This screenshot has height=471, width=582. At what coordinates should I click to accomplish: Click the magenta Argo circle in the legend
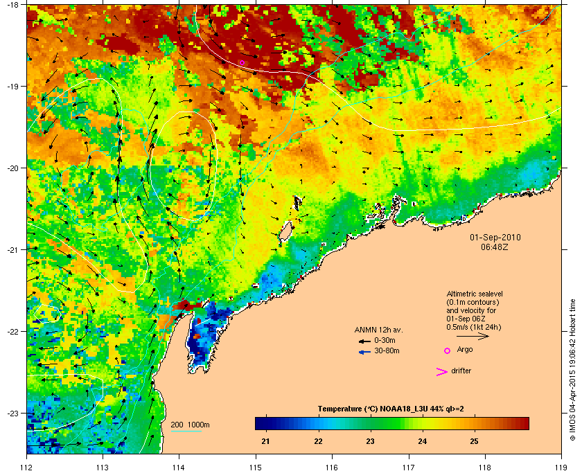click(x=448, y=350)
